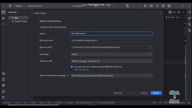
Task: Click the 'example' breadcrumb segment
Action: pyautogui.click(x=59, y=103)
